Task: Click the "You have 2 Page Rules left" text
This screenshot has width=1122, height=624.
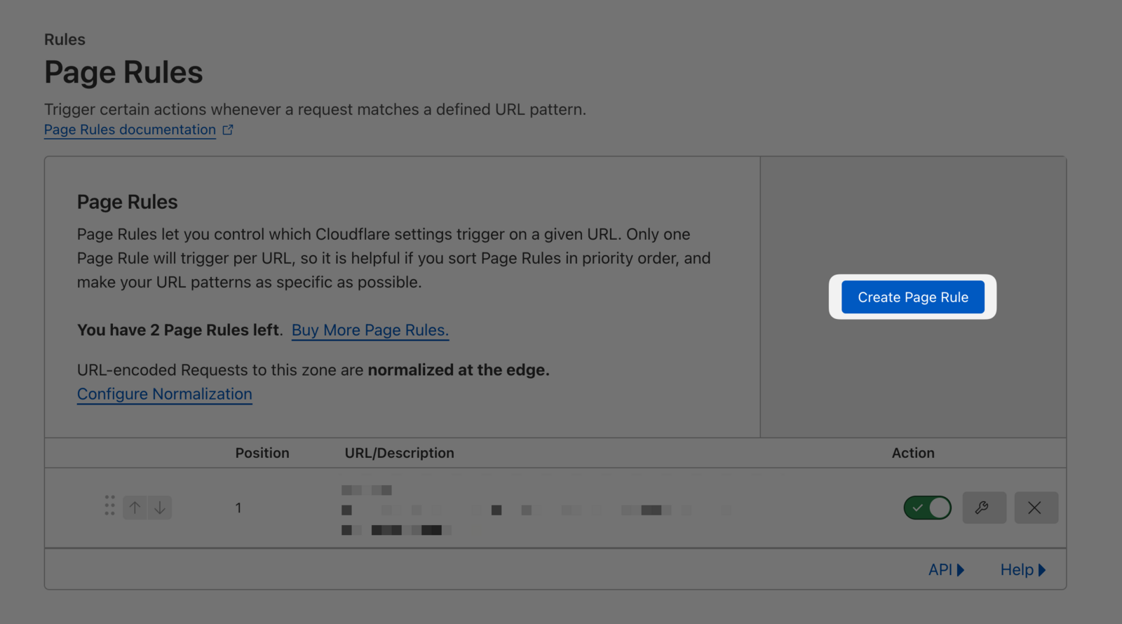Action: point(178,330)
